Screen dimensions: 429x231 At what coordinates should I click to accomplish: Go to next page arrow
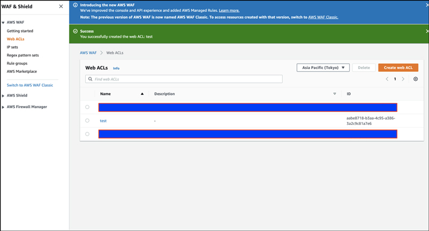coord(403,79)
